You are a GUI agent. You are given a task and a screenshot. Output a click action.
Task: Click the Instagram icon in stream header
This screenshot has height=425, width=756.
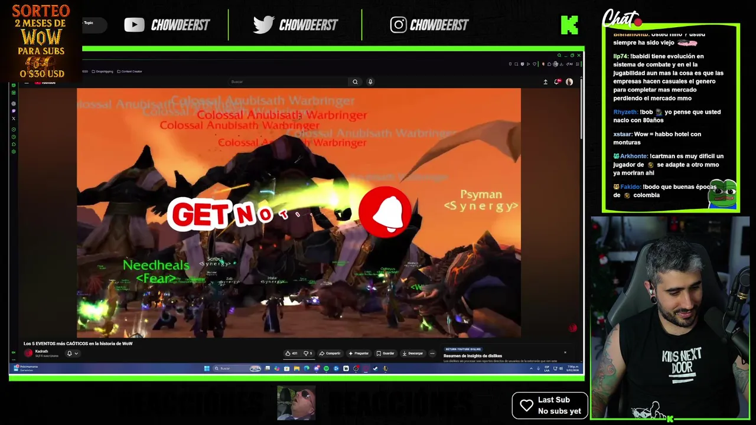(398, 25)
